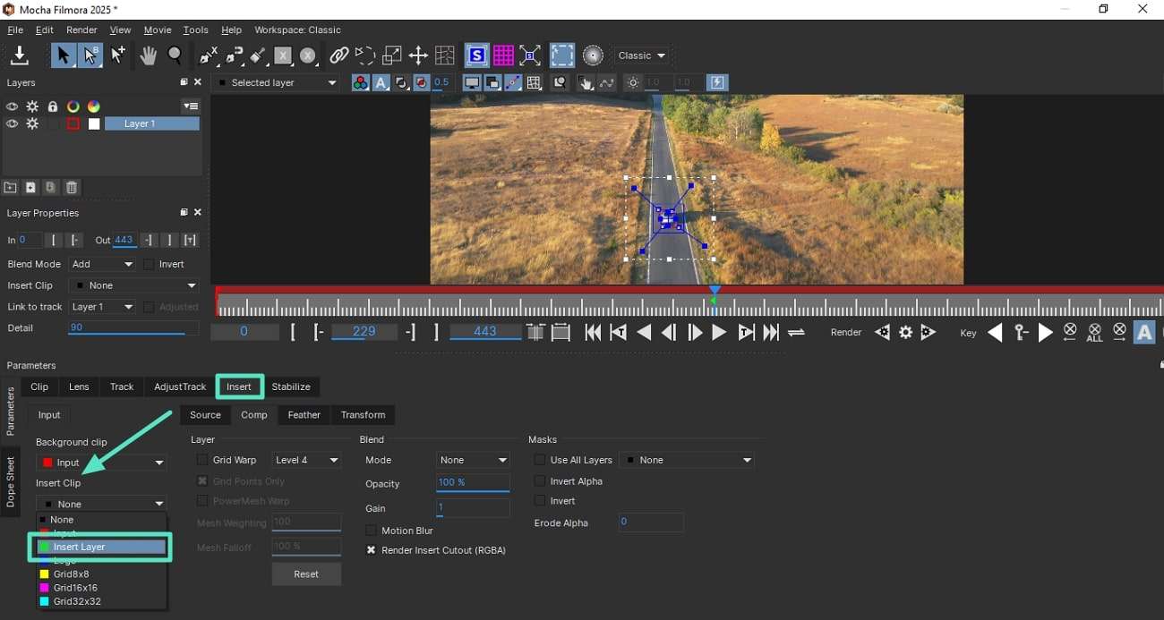The image size is (1164, 620).
Task: Click the save/download arrow icon in toolbar
Action: (x=20, y=55)
